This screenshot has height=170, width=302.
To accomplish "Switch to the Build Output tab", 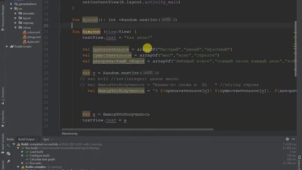I will point(26,139).
